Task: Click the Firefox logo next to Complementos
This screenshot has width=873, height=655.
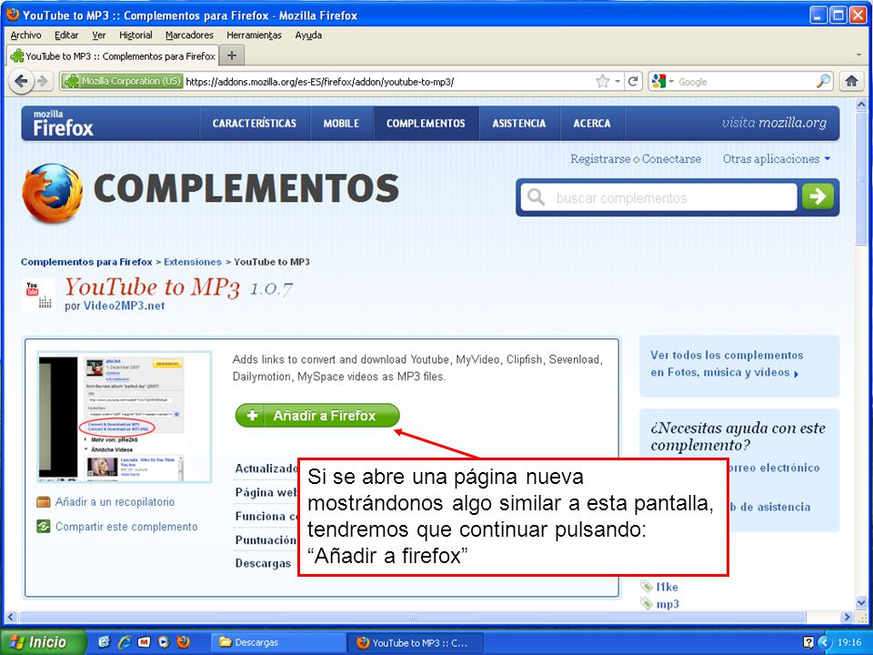Action: (x=53, y=193)
